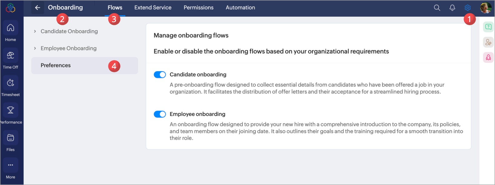Screen dimensions: 495x185
Task: Open the Home module icon
Action: (11, 28)
